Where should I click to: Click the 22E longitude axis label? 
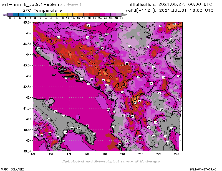click(x=159, y=154)
